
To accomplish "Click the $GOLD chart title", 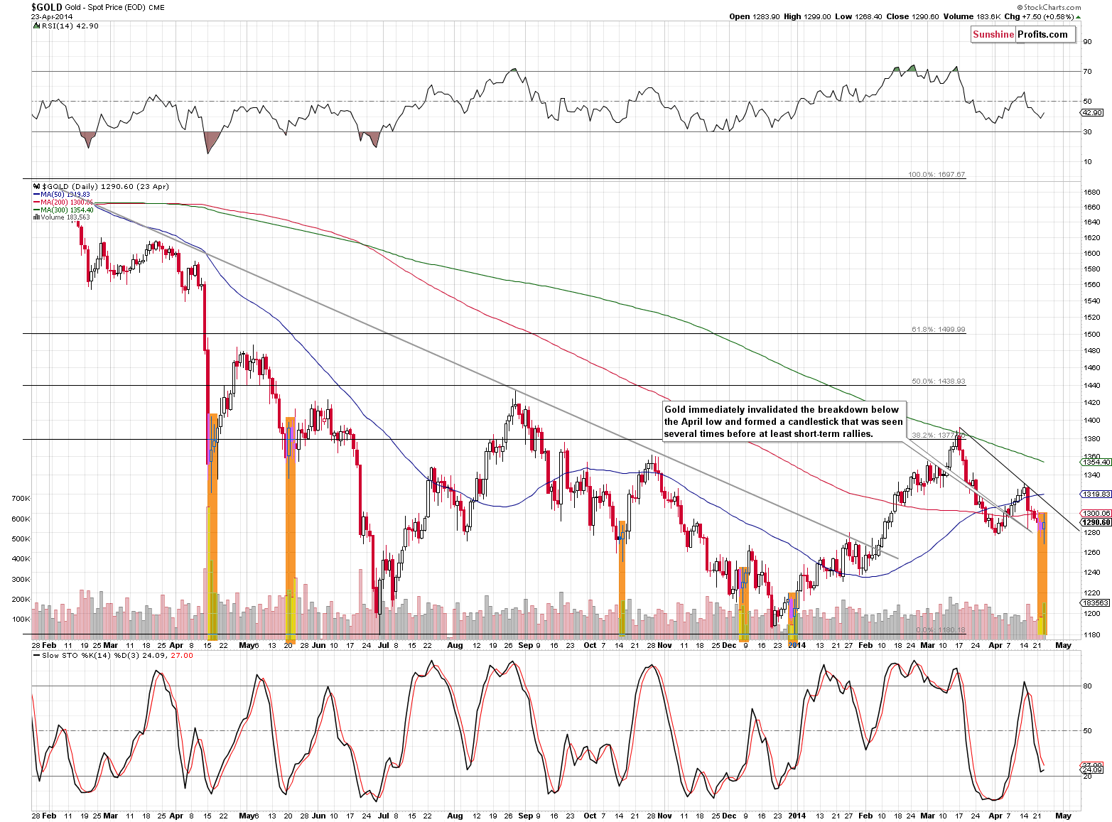I will click(46, 6).
